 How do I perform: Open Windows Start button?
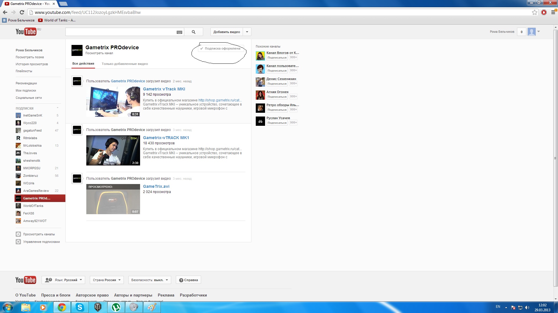[8, 307]
